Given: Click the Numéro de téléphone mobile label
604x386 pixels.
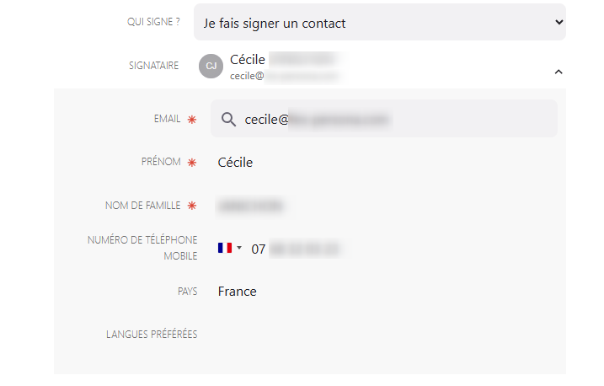Looking at the screenshot, I should (x=142, y=248).
